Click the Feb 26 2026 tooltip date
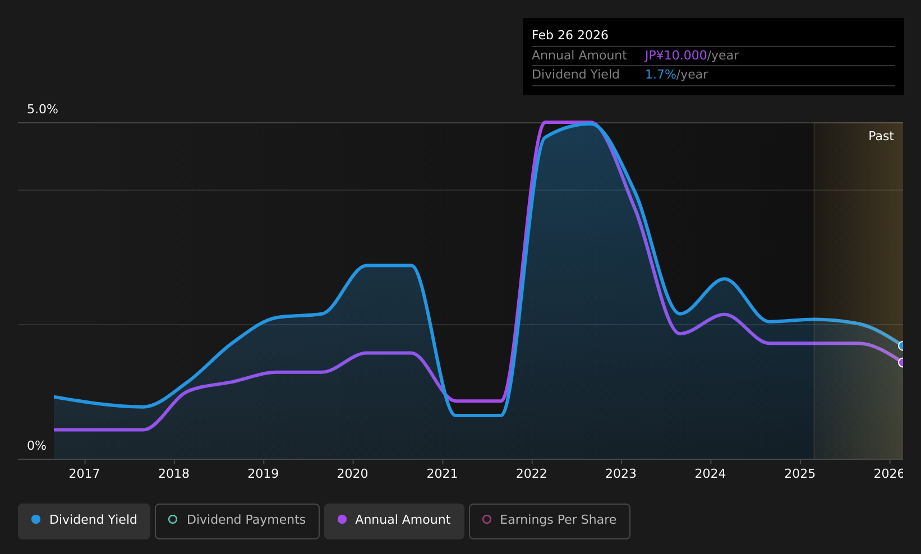Viewport: 921px width, 554px height. tap(570, 35)
